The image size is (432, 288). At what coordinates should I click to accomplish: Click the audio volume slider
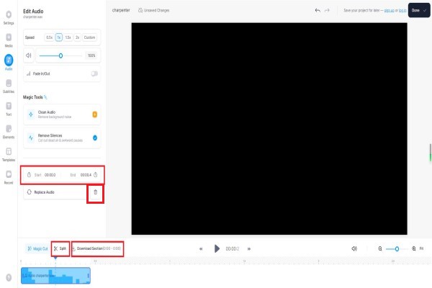60,55
